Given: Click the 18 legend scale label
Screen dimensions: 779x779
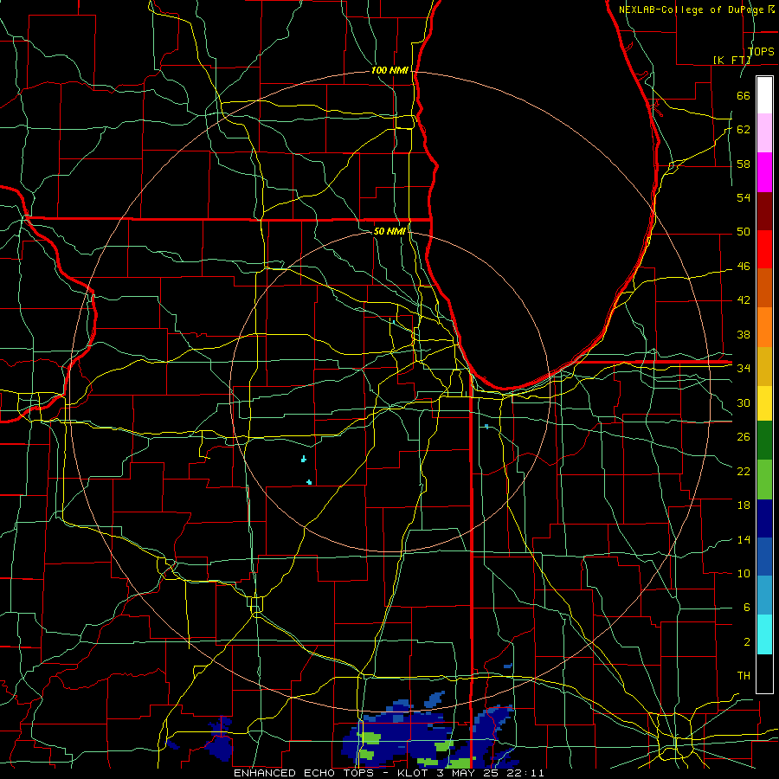Looking at the screenshot, I should (x=744, y=505).
